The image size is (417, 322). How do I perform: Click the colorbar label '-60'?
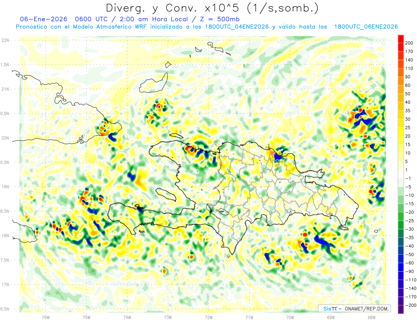pos(410,263)
